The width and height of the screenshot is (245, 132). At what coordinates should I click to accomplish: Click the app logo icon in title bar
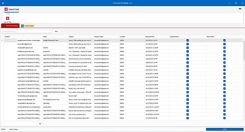click(x=3, y=3)
